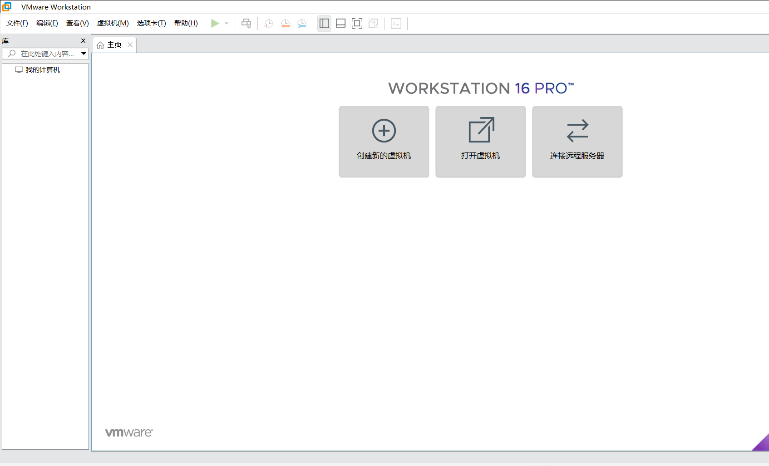
Task: Click the 连接远程服务器 button
Action: click(x=577, y=142)
